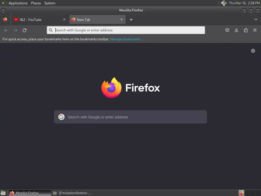Click the magnifier icon in the address bar
The height and width of the screenshot is (196, 261).
(51, 30)
